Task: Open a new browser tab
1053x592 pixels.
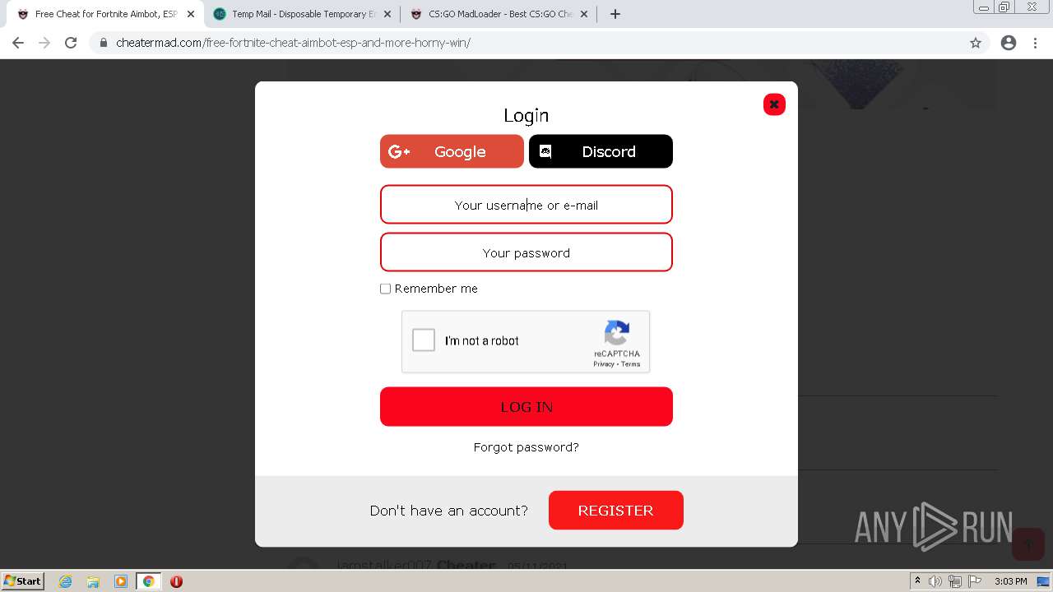Action: coord(615,14)
